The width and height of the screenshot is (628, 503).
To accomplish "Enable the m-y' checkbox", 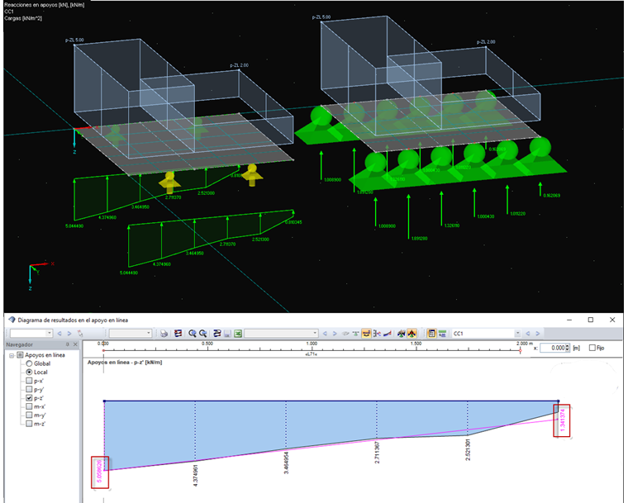I will coord(29,415).
